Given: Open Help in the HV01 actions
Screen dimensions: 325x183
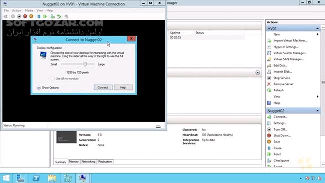Looking at the screenshot, I should 276,103.
